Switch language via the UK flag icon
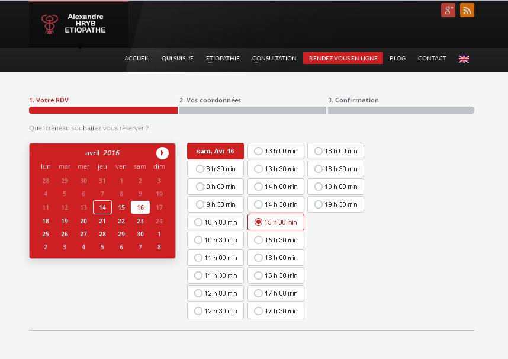This screenshot has height=359, width=508. pyautogui.click(x=464, y=59)
